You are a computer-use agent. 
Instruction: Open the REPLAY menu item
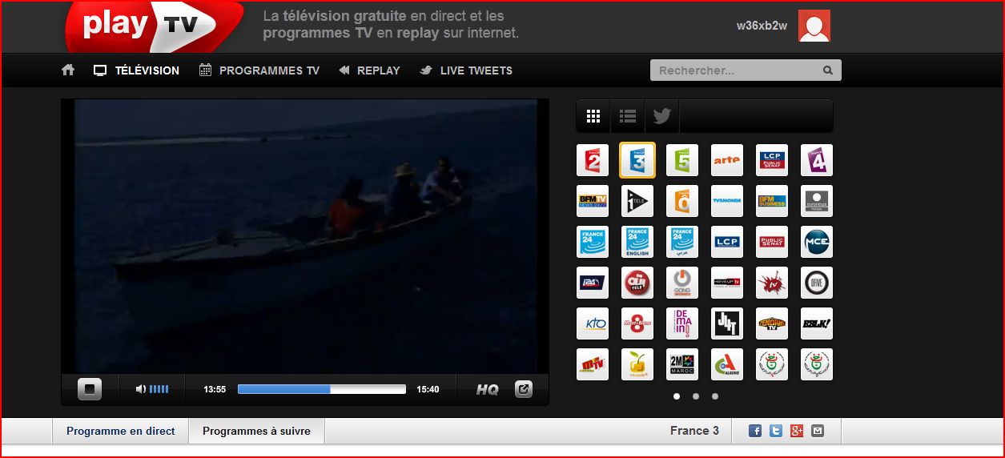coord(369,70)
